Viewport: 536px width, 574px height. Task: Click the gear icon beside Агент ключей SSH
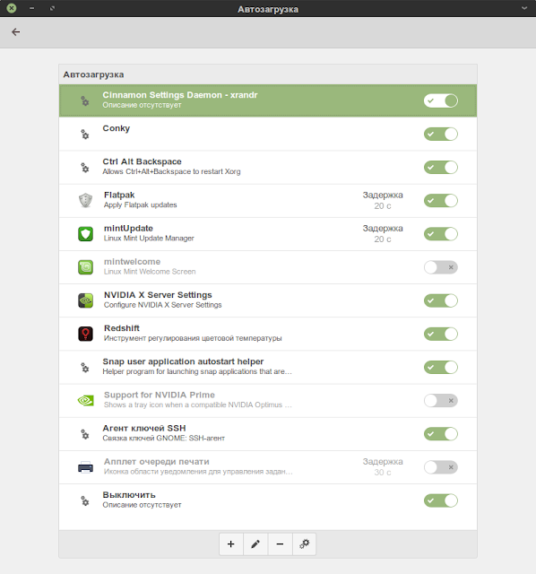point(85,434)
